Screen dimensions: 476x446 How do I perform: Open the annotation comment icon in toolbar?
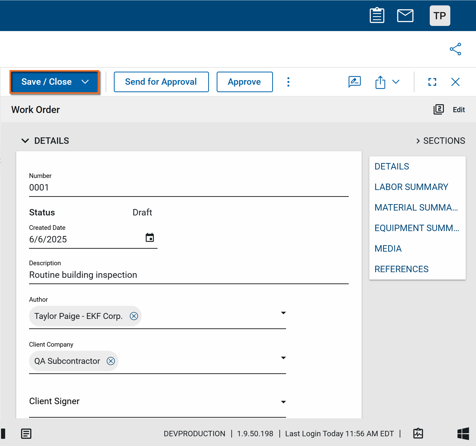pyautogui.click(x=354, y=82)
